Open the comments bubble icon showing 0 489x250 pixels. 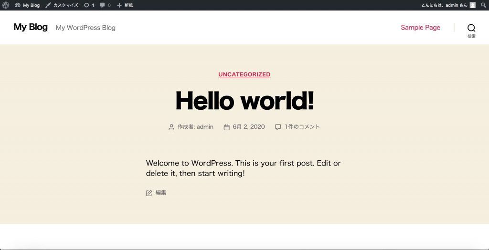(102, 5)
